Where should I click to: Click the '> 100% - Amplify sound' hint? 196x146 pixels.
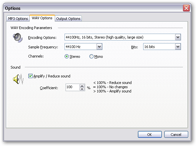(x=112, y=91)
